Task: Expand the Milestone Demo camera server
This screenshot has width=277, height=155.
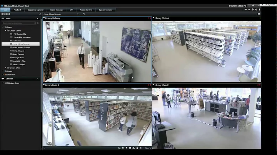Action: point(3,83)
